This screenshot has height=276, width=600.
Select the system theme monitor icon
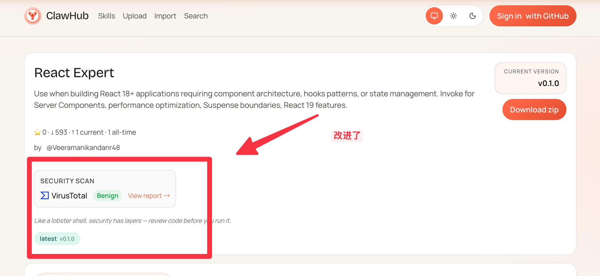pos(434,16)
